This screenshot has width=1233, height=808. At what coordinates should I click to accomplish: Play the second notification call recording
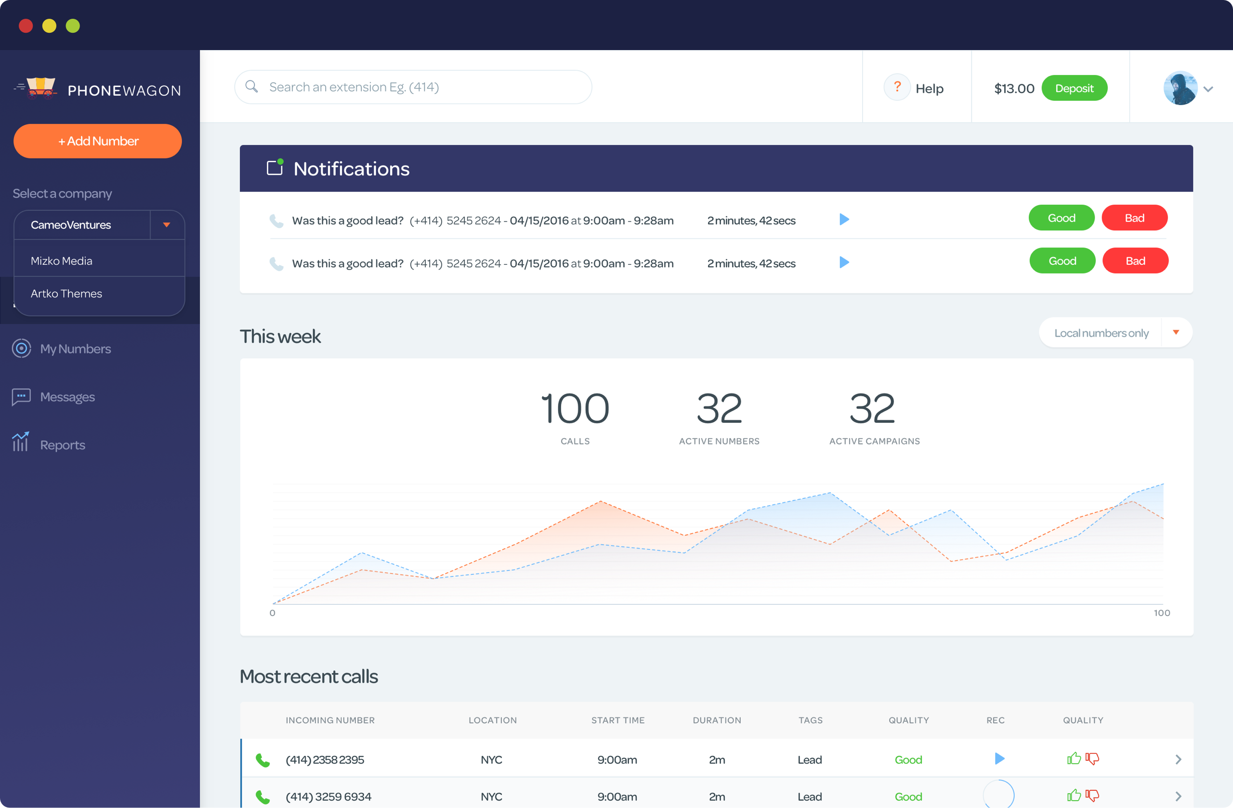[x=844, y=262]
